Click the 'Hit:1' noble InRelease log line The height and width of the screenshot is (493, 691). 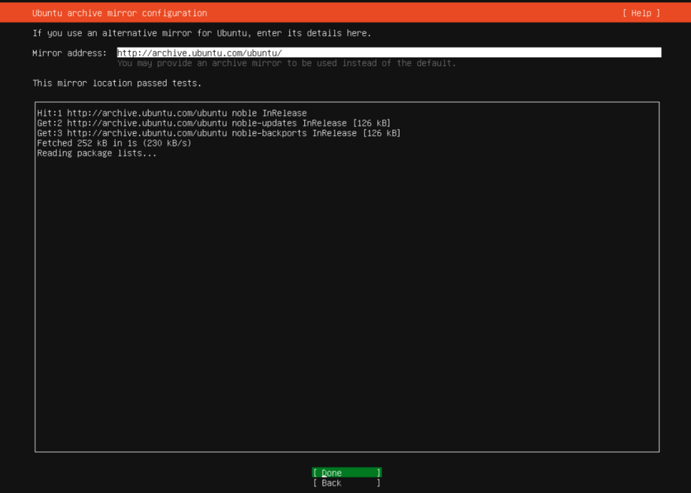tap(172, 113)
